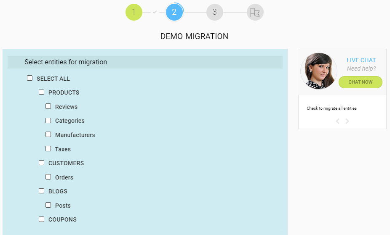
Task: Click the support agent photo
Action: 319,71
